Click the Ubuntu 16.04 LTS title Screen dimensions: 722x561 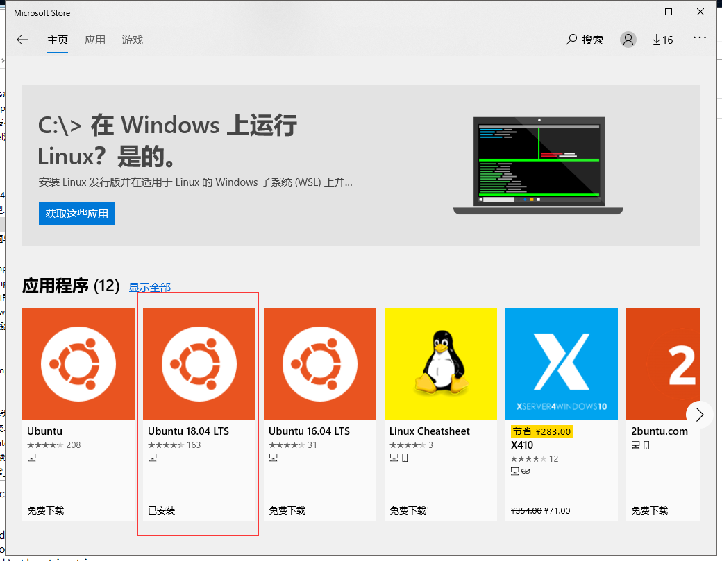click(310, 431)
